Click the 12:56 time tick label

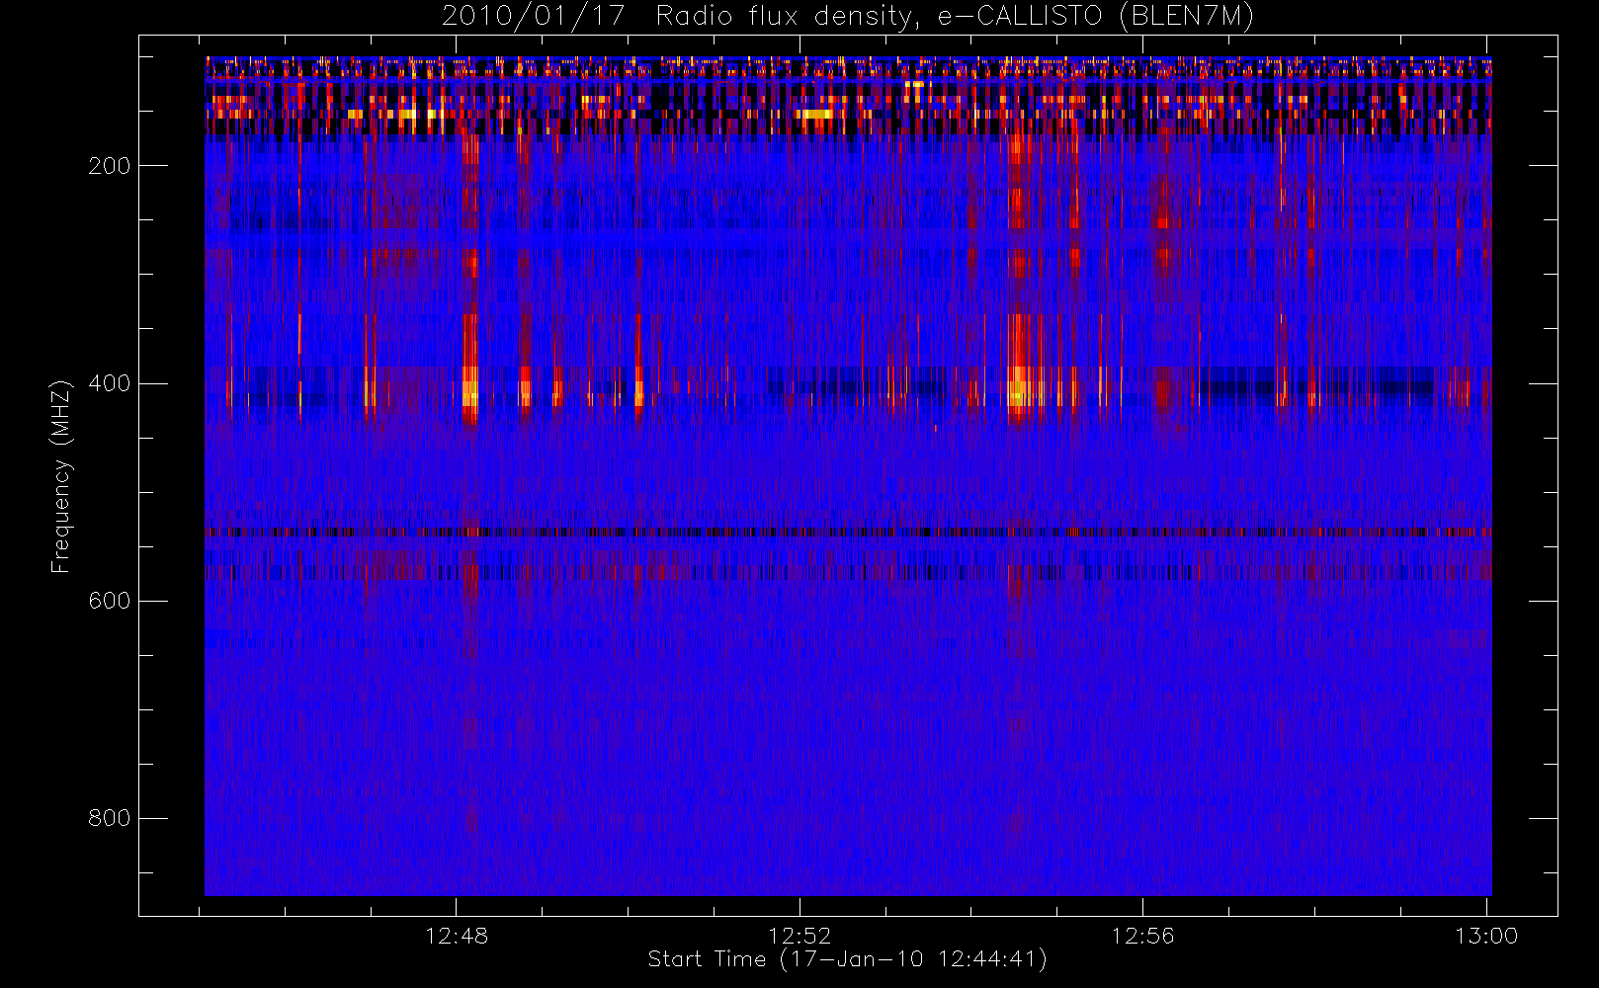[1142, 936]
